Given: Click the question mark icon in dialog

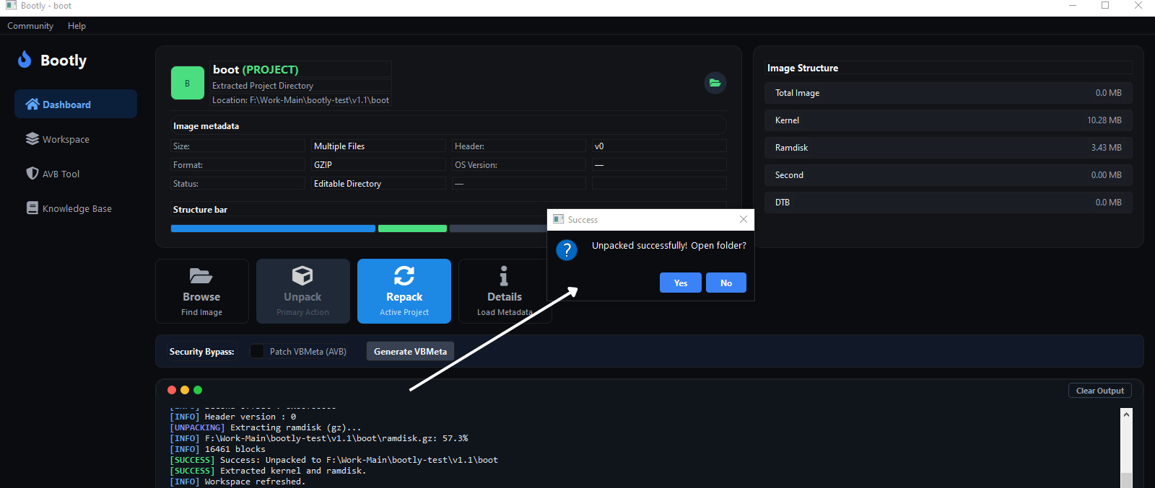Looking at the screenshot, I should pos(567,250).
